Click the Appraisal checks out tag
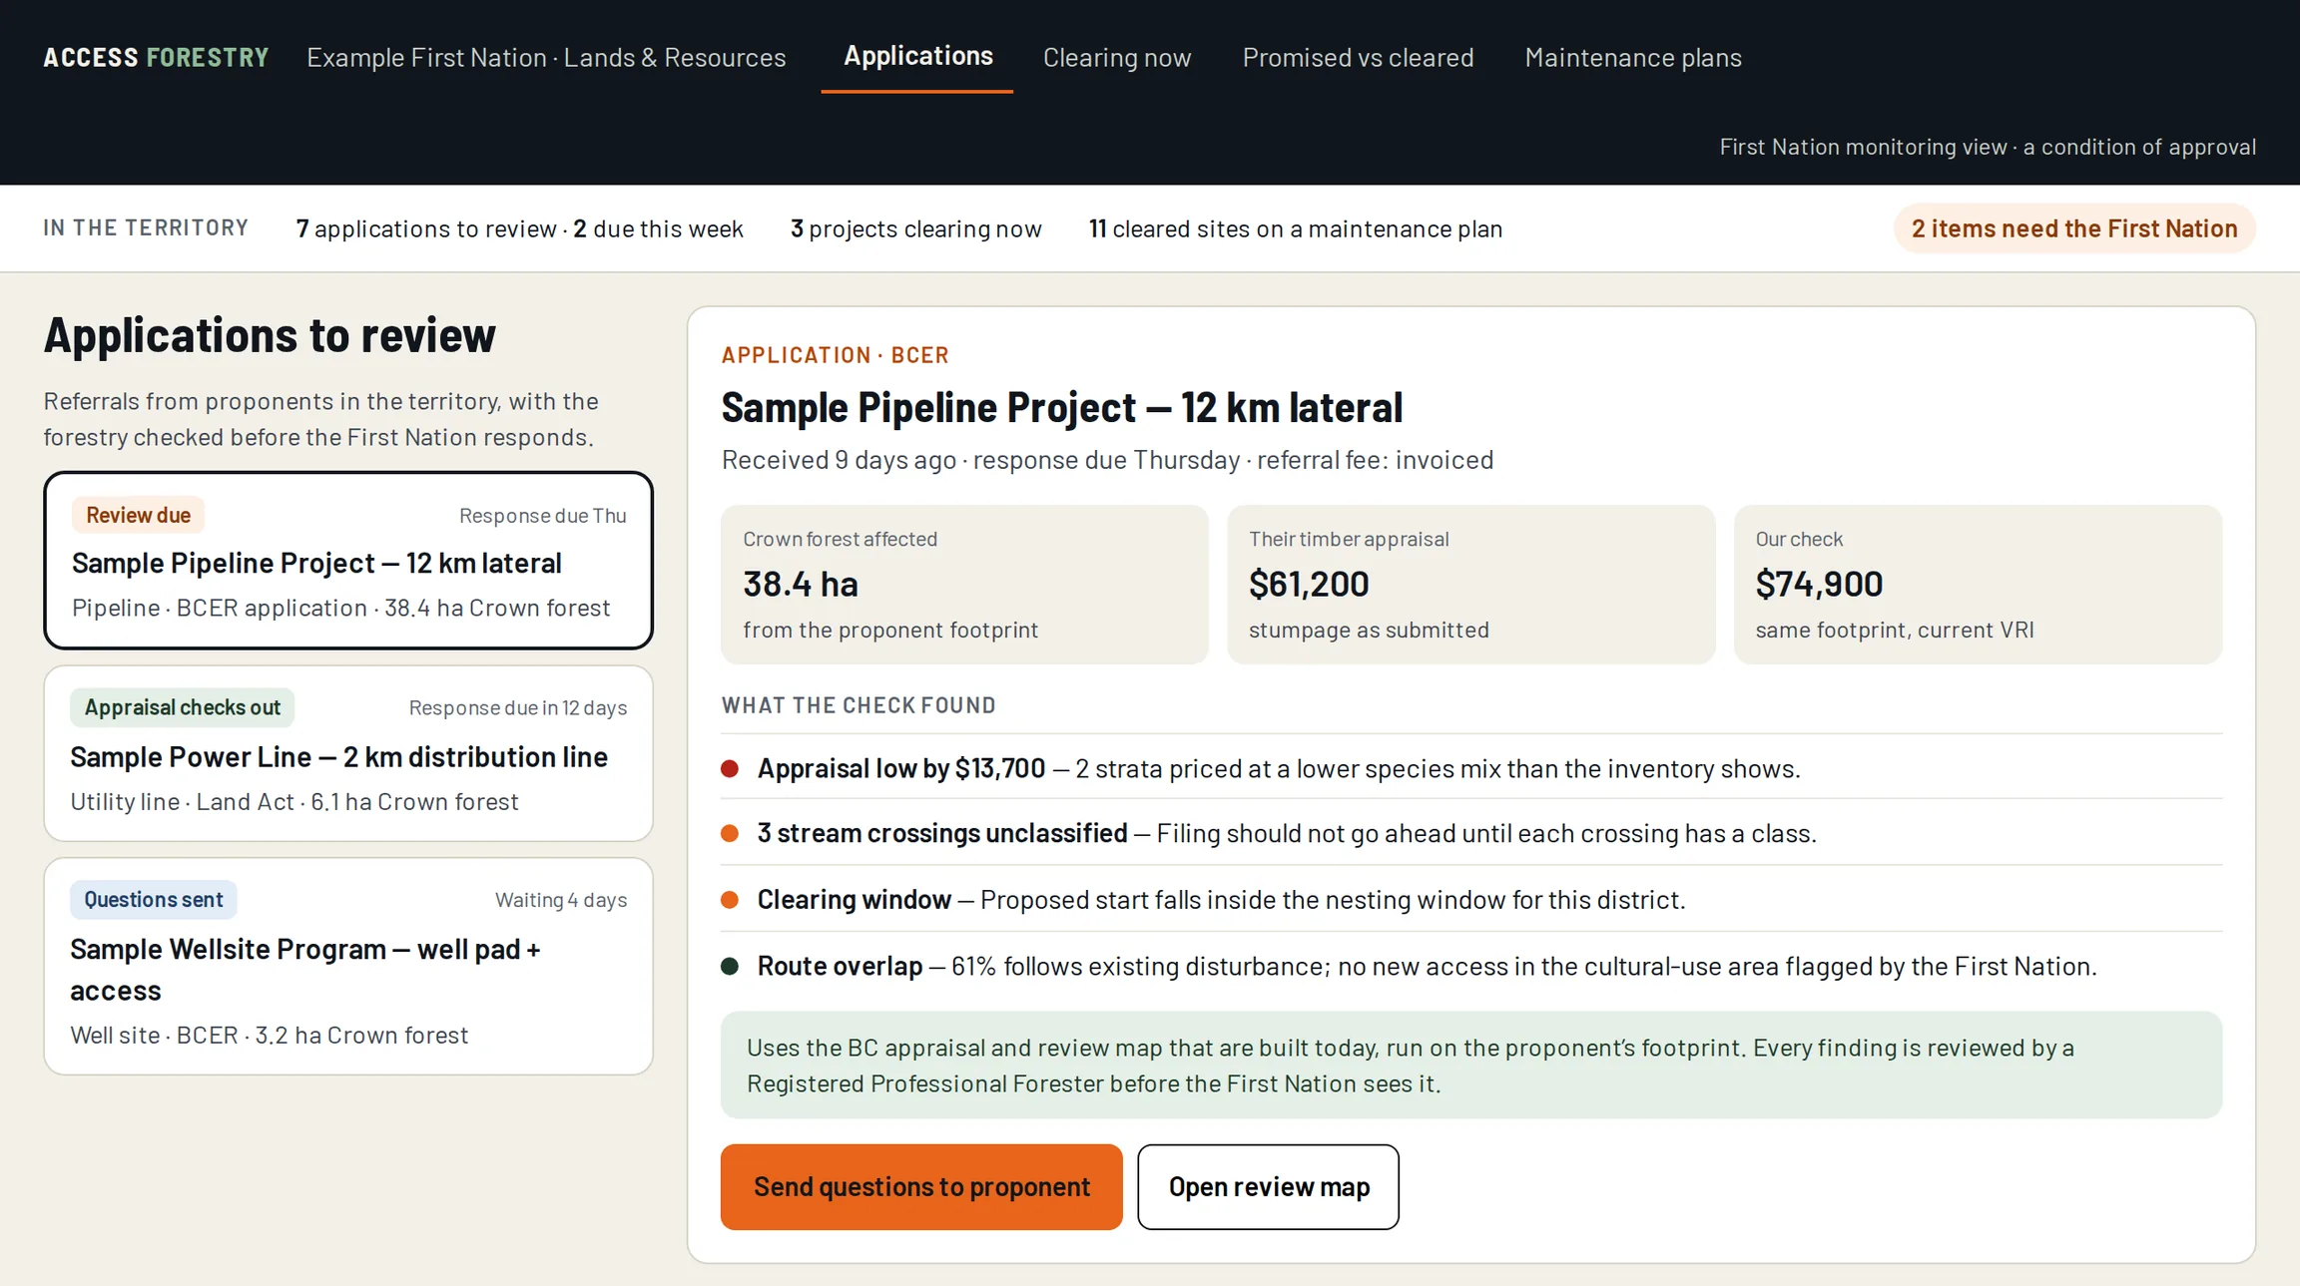The image size is (2300, 1286). pyautogui.click(x=182, y=707)
